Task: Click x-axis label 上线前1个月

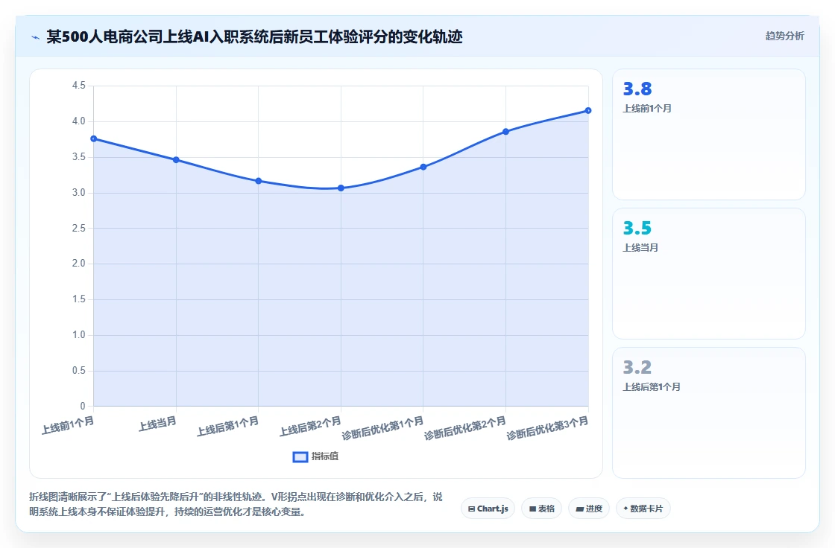Action: pyautogui.click(x=68, y=425)
